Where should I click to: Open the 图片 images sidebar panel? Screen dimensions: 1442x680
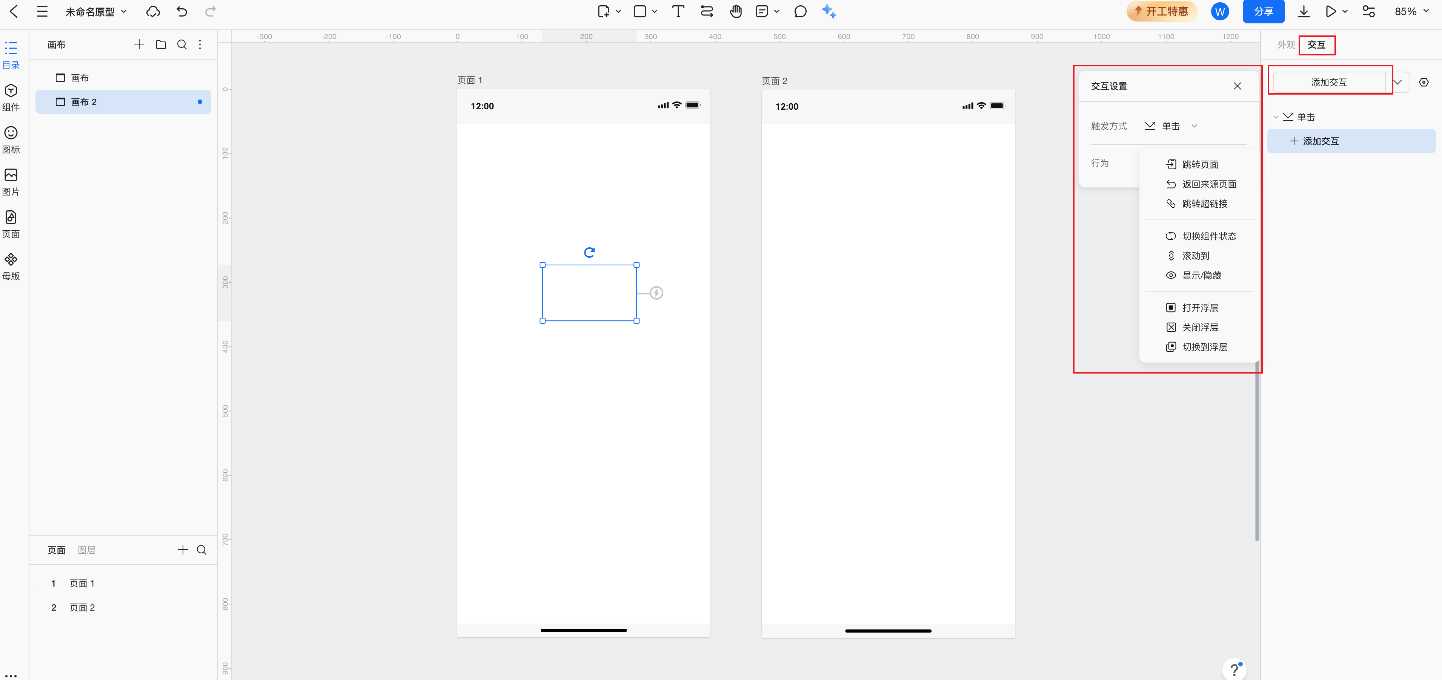pyautogui.click(x=11, y=182)
